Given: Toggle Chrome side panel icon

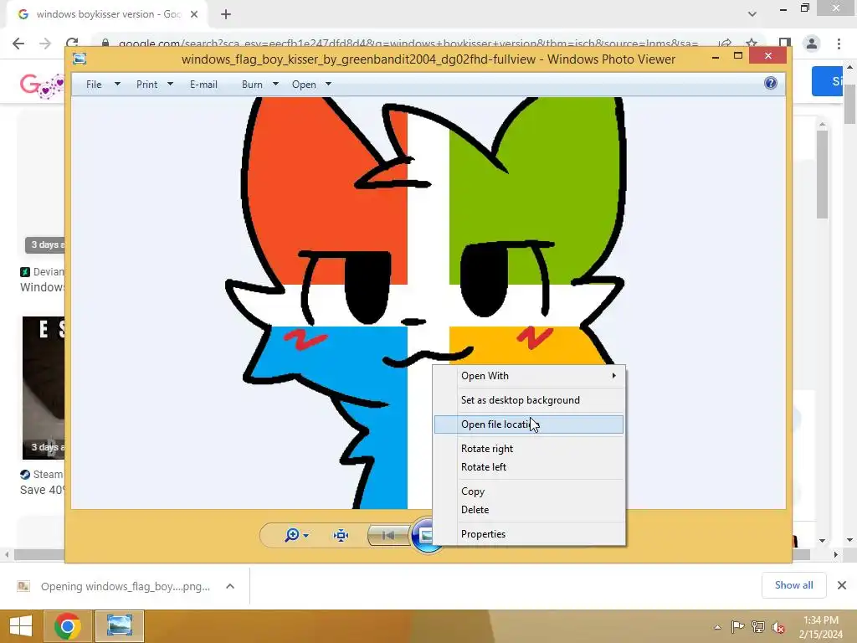Looking at the screenshot, I should click(785, 44).
